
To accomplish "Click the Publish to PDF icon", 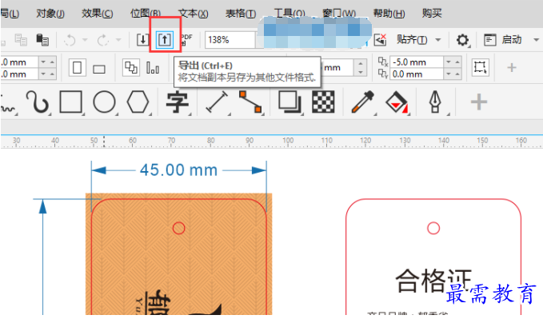I will pyautogui.click(x=186, y=39).
